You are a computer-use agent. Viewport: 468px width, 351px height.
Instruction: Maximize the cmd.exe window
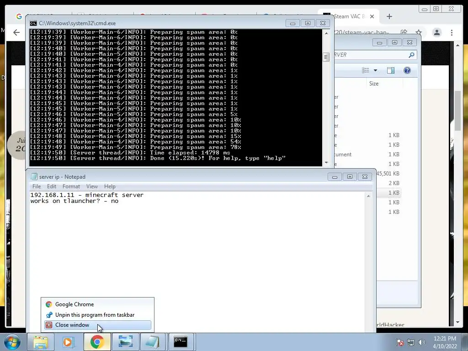pos(308,23)
